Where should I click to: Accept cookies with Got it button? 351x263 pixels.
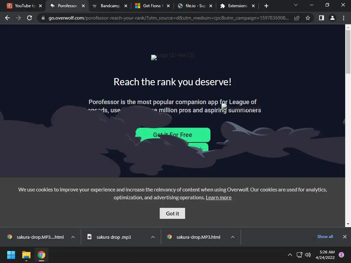coord(172,213)
